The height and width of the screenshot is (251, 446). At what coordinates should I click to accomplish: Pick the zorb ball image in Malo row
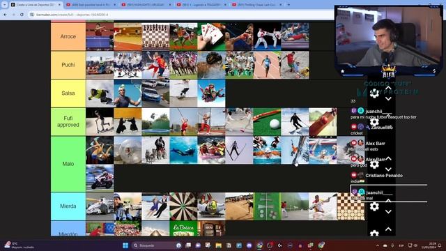128,150
